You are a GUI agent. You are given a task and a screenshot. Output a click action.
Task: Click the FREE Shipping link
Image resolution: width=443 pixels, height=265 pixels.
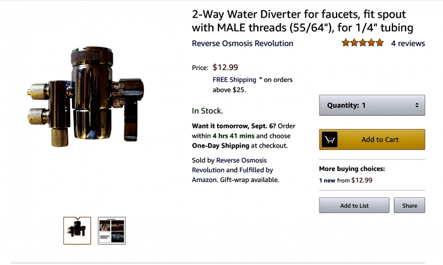pos(234,80)
